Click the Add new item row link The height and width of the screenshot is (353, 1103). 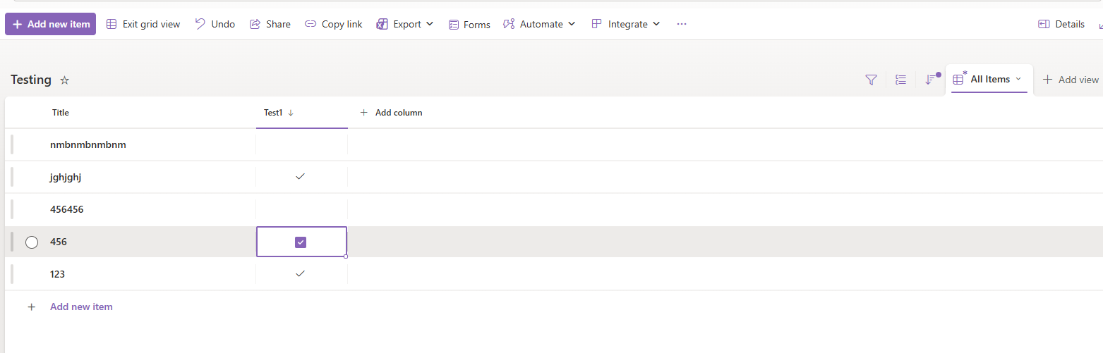click(81, 306)
